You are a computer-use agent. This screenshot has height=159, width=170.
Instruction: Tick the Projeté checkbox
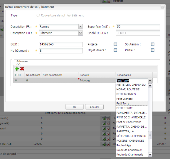tap(115, 44)
